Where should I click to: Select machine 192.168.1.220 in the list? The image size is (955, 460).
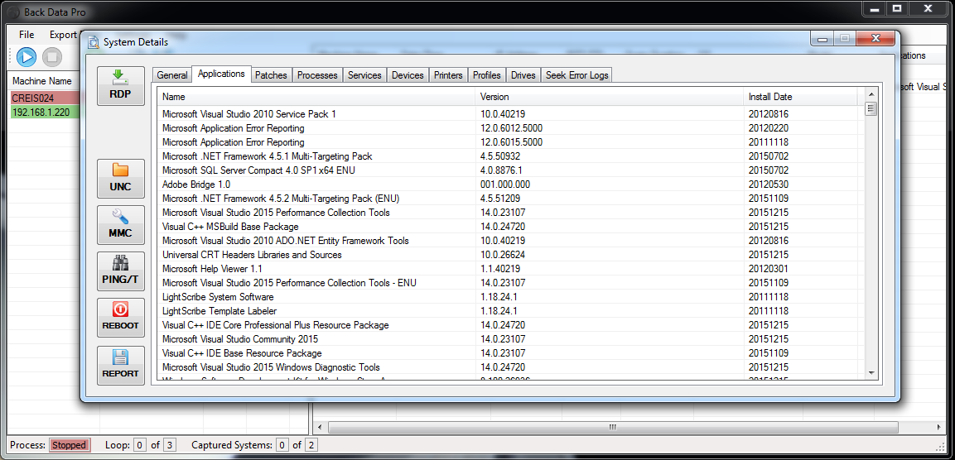tap(45, 112)
